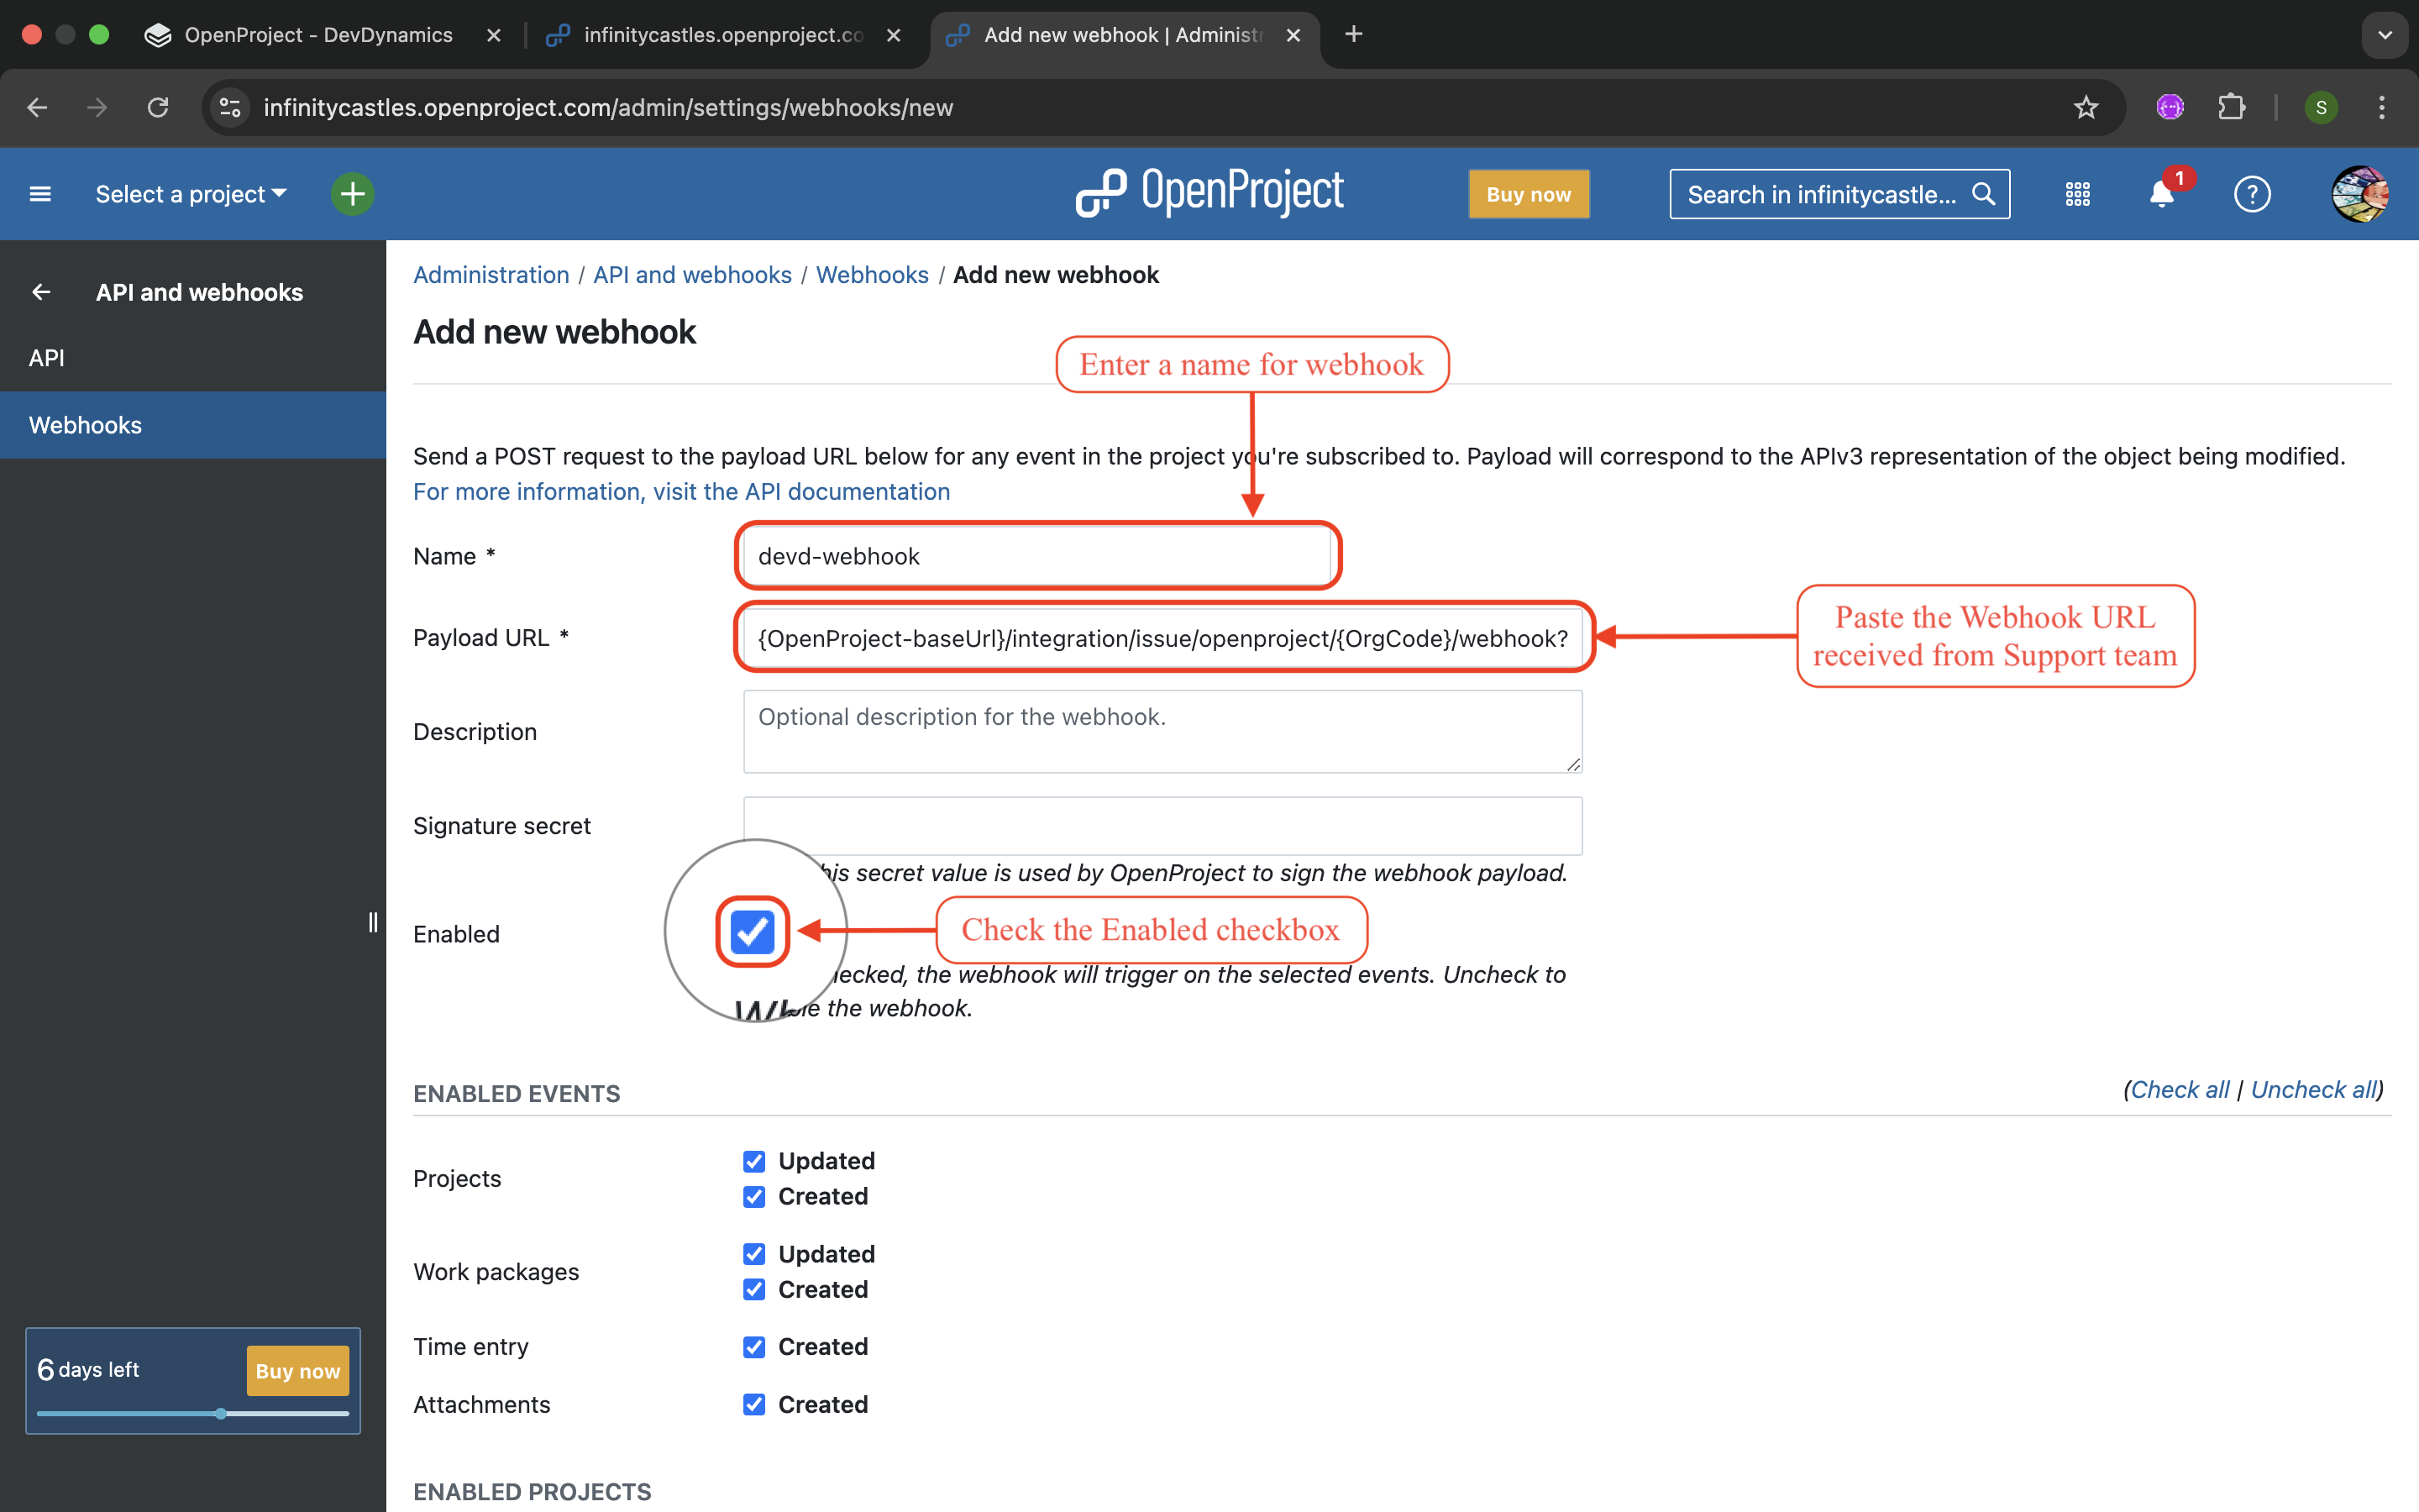Image resolution: width=2419 pixels, height=1512 pixels.
Task: Toggle the Enabled checkbox
Action: click(x=752, y=932)
